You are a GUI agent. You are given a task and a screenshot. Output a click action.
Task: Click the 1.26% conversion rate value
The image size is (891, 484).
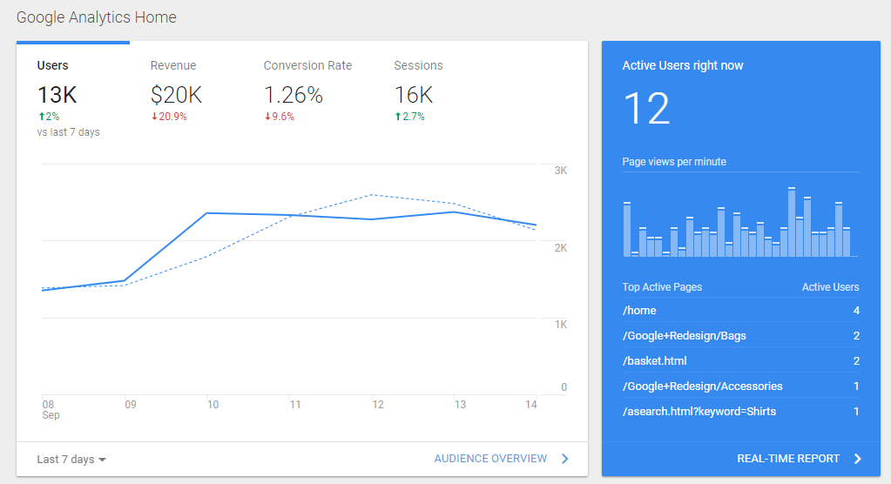294,95
